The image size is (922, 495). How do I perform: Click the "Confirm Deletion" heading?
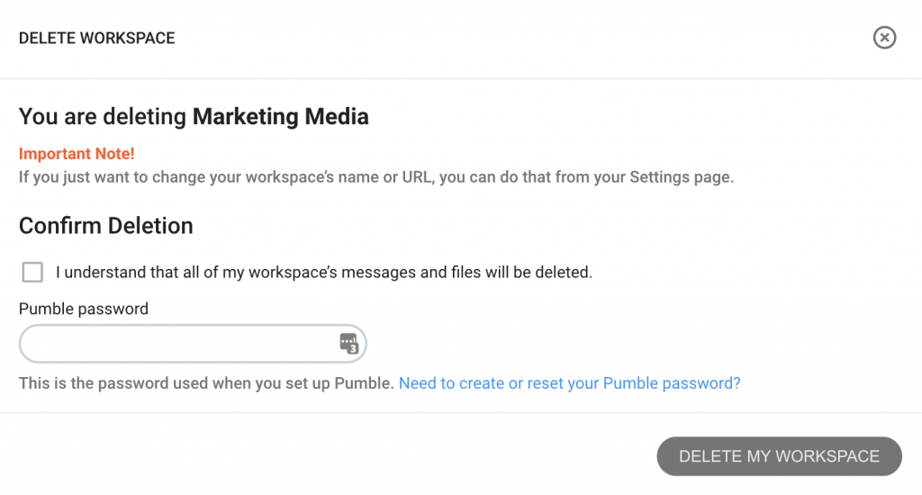pyautogui.click(x=106, y=226)
